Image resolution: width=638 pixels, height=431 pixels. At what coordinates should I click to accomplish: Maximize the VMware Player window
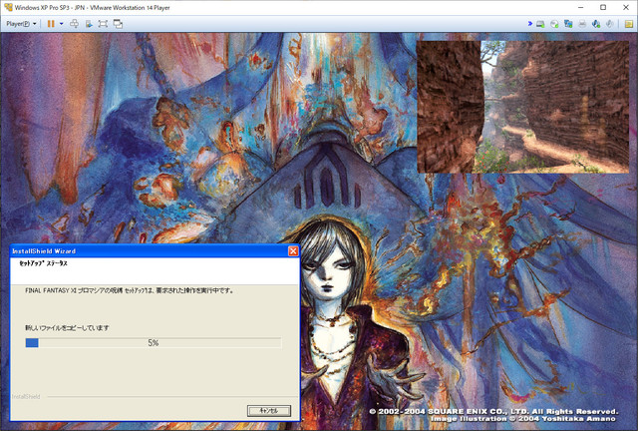pyautogui.click(x=603, y=7)
